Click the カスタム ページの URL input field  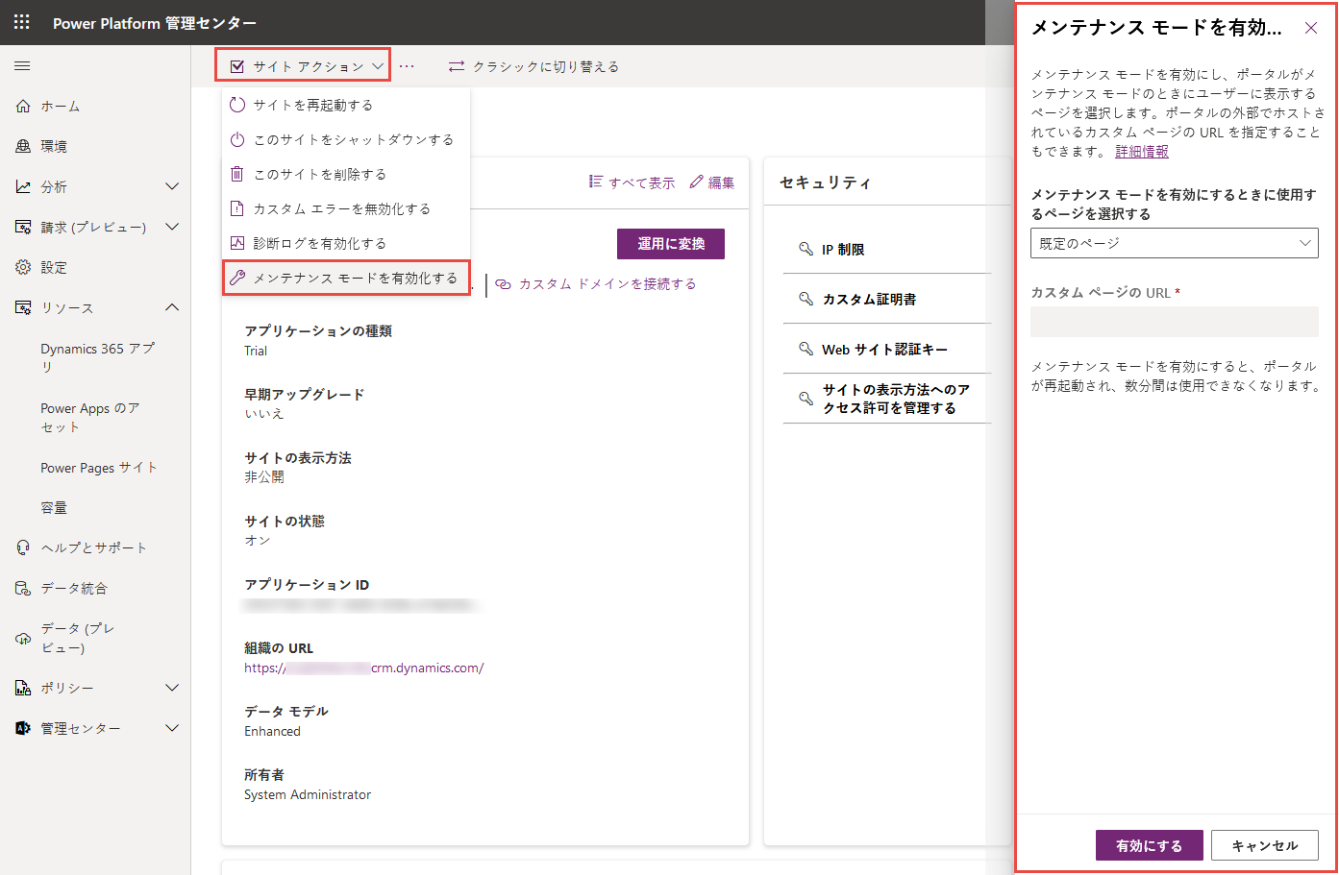(1175, 322)
